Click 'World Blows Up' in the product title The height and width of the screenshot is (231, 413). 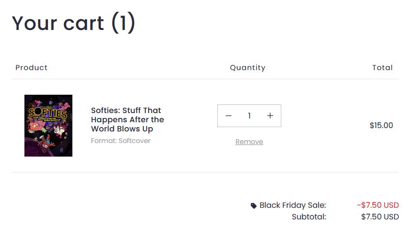point(122,129)
